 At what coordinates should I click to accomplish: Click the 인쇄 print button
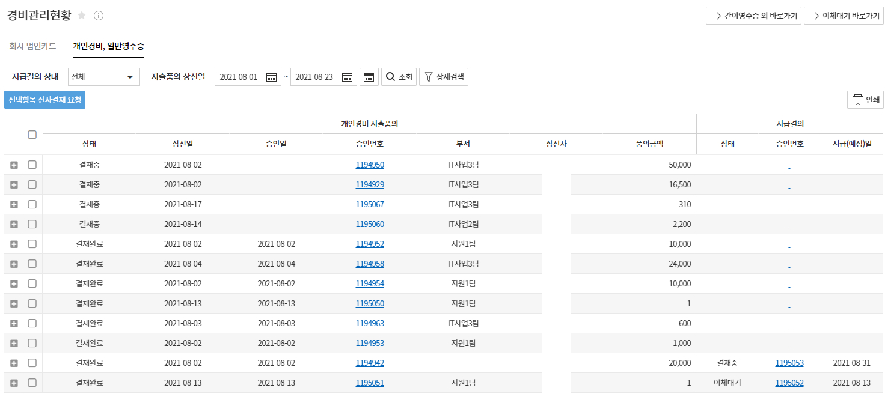(865, 100)
